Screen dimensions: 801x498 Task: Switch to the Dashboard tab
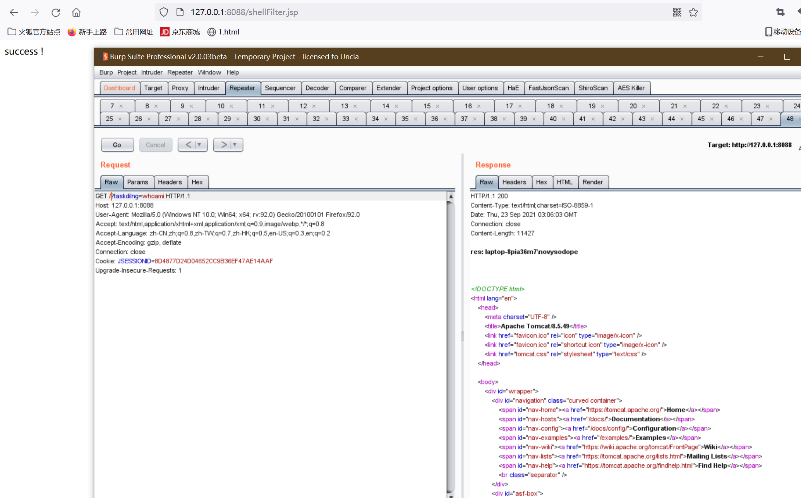coord(119,88)
